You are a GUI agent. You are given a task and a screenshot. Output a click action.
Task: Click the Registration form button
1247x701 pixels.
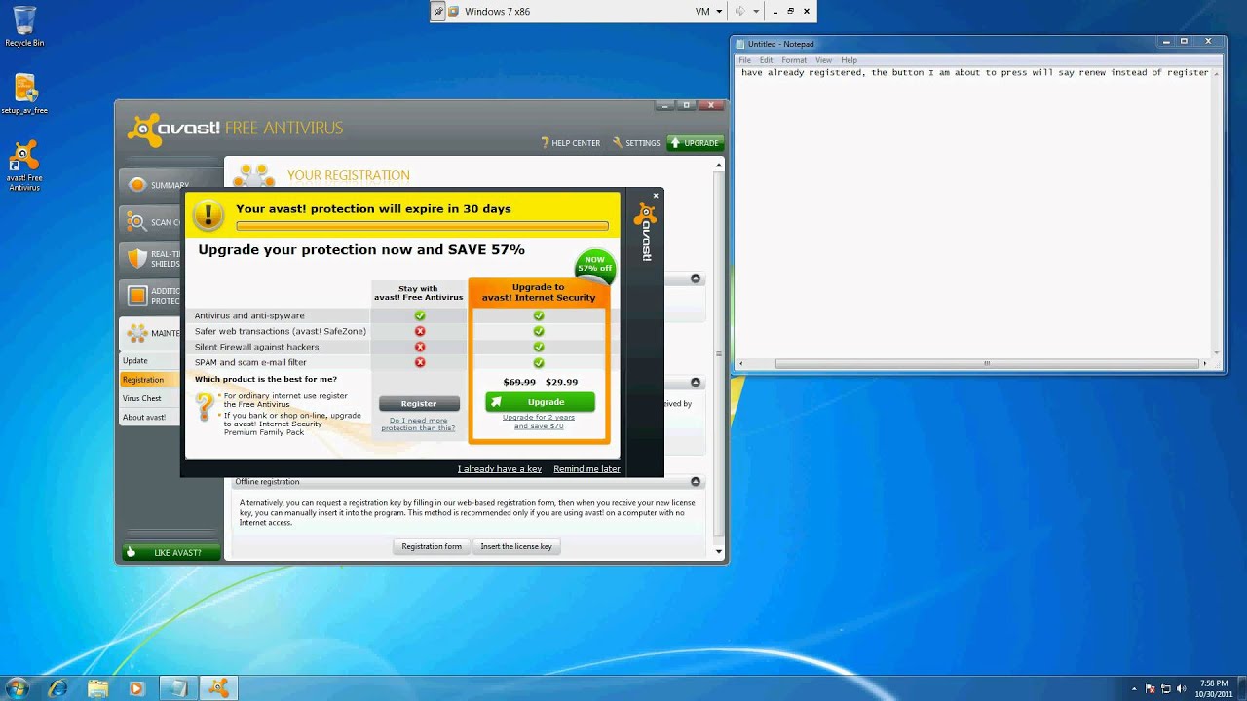coord(432,546)
